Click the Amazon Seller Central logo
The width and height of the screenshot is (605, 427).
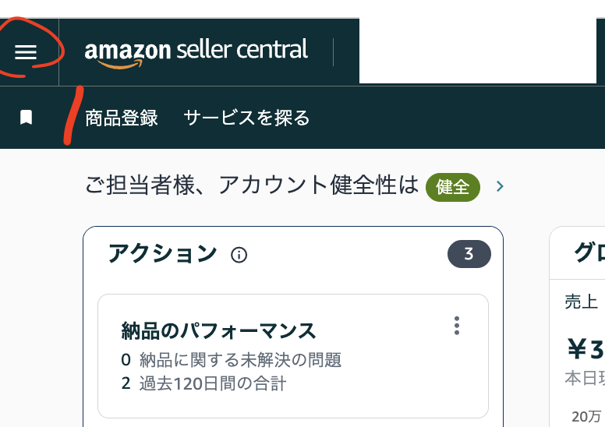196,52
